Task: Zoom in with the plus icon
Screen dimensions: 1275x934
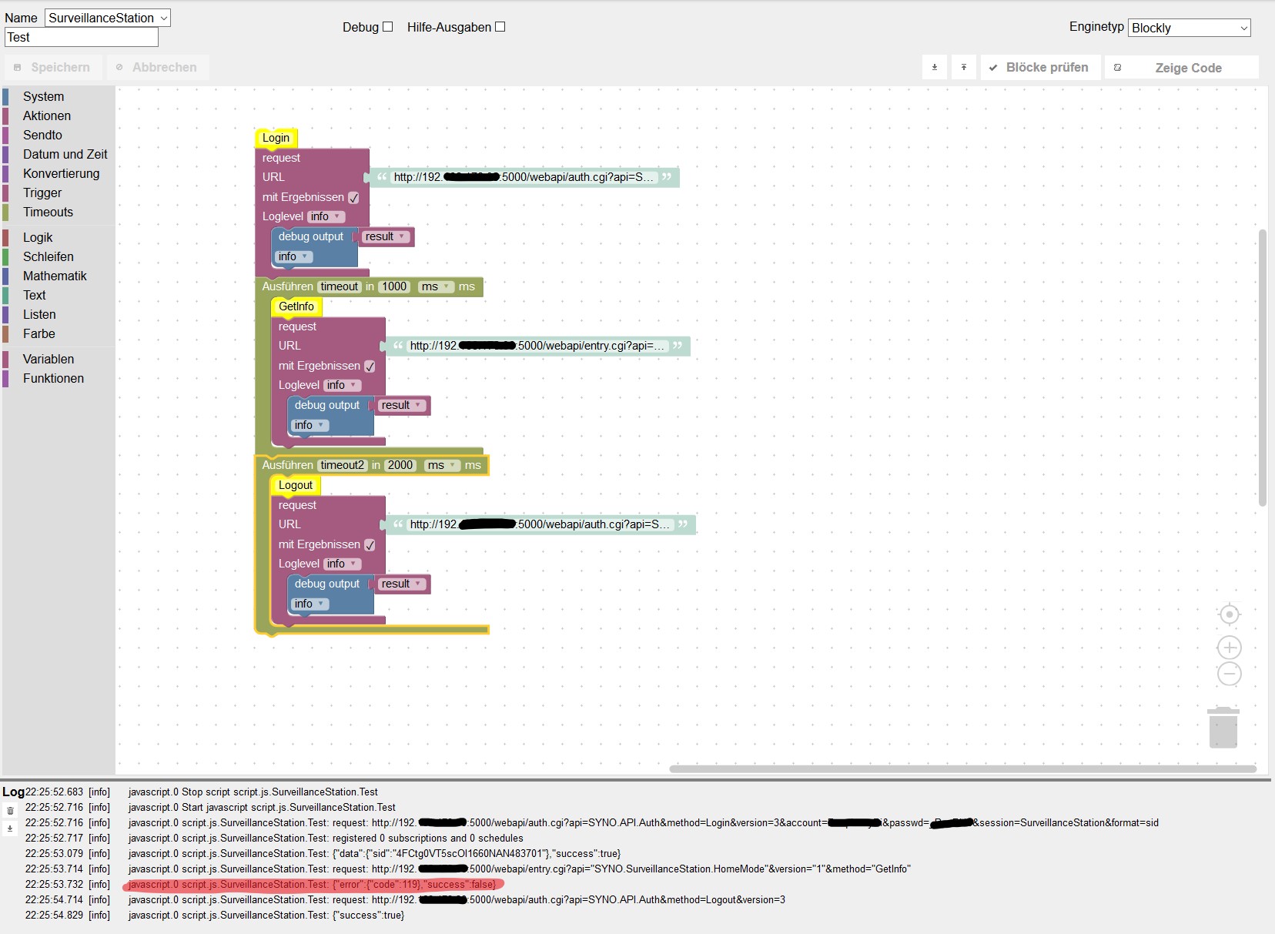Action: [1230, 648]
